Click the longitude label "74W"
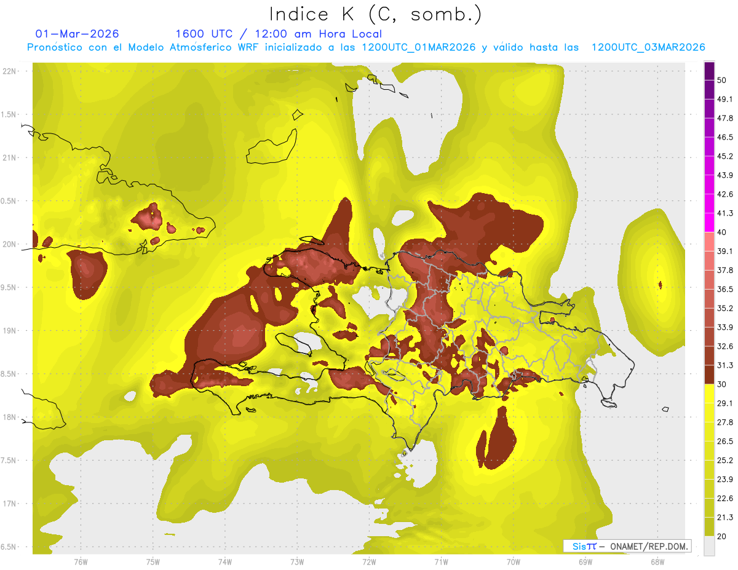 pyautogui.click(x=224, y=562)
